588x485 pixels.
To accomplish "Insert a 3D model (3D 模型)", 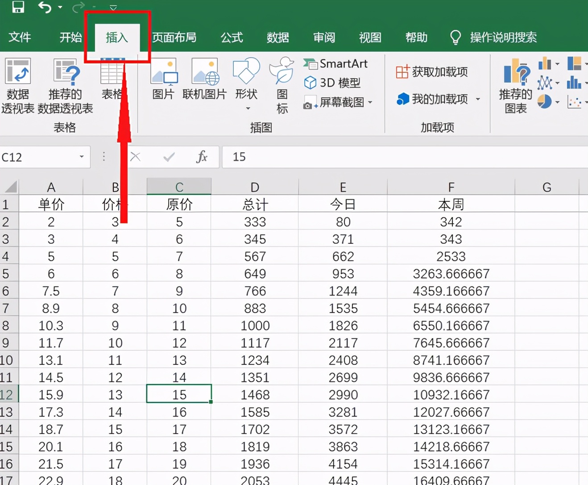I will point(333,83).
